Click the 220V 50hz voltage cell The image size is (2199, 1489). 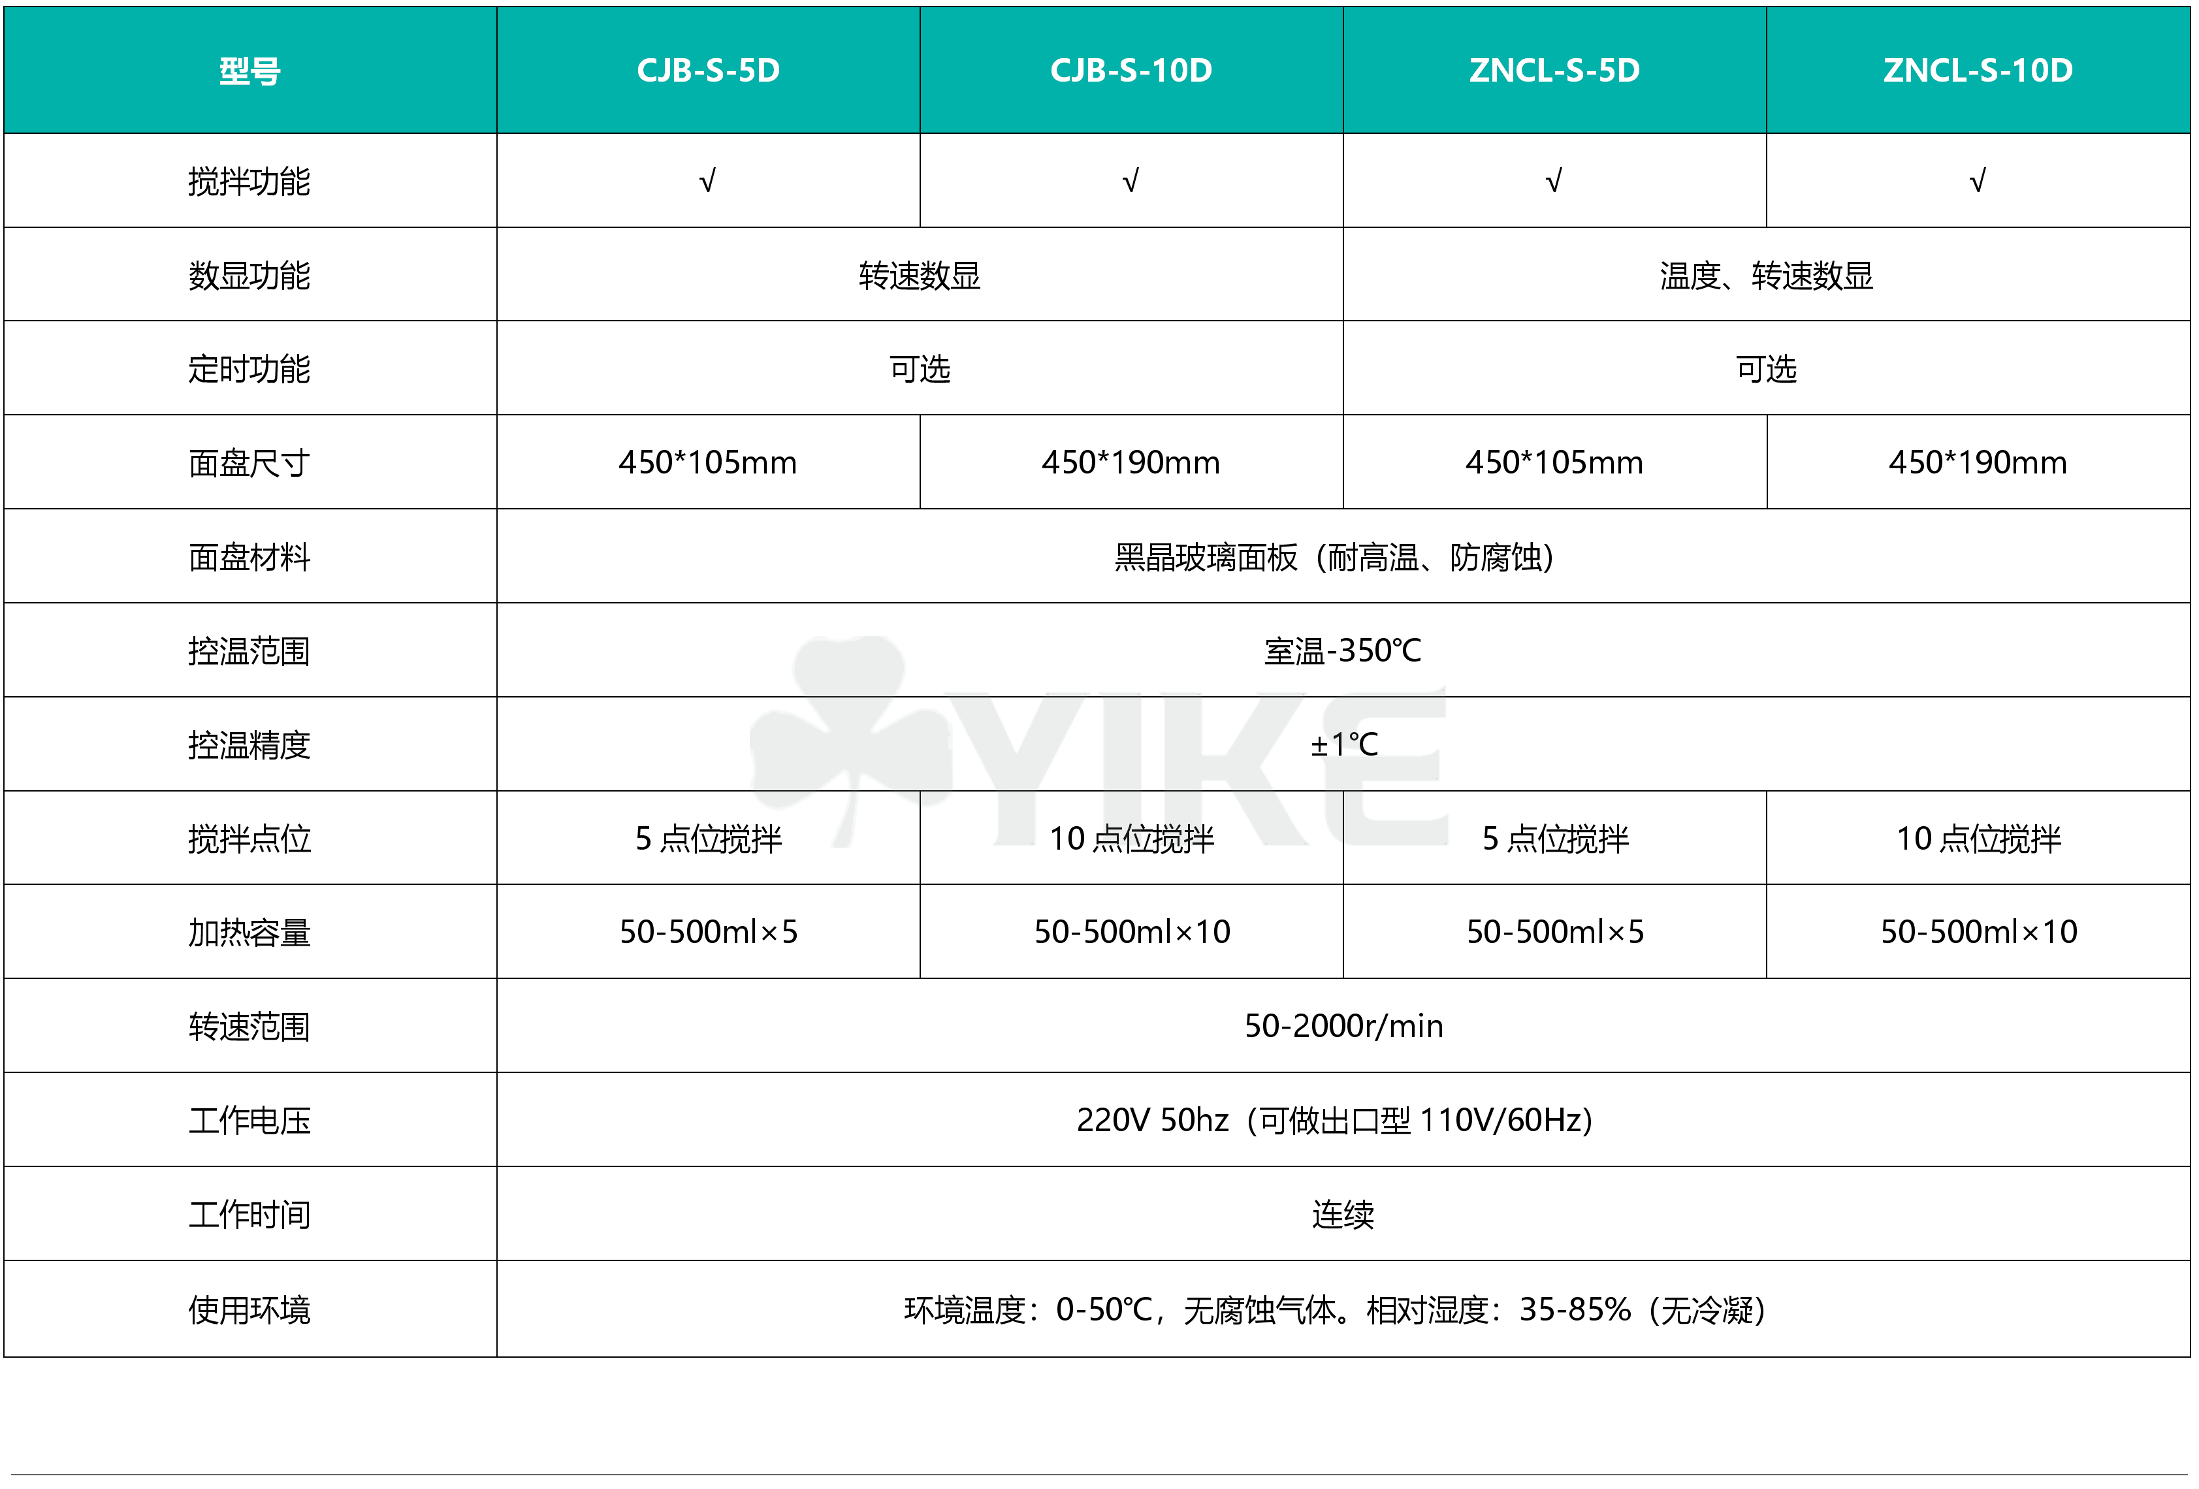(1333, 1120)
